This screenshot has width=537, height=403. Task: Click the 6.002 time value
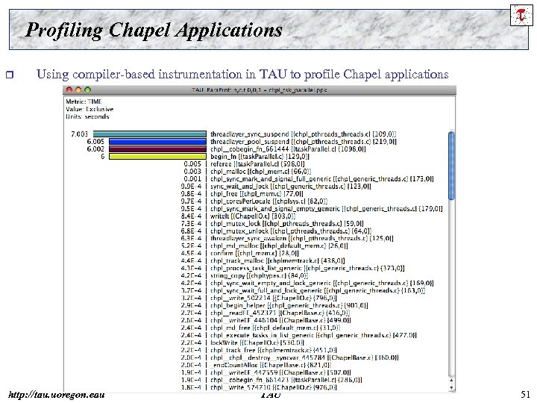pos(95,149)
